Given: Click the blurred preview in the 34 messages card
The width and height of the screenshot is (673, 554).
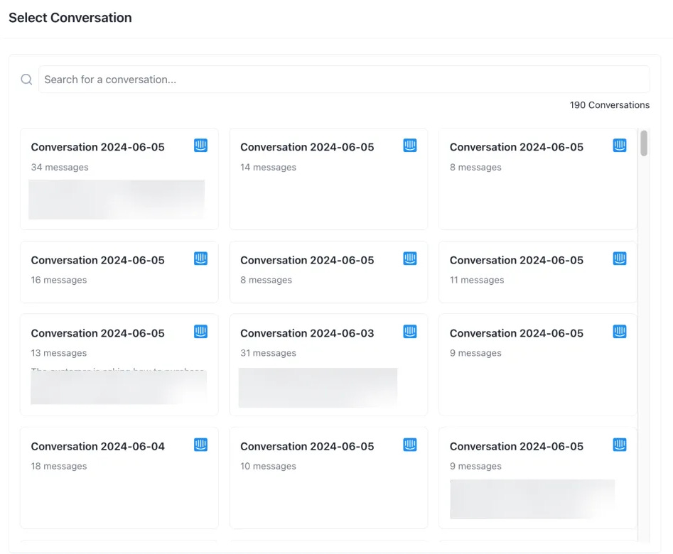Looking at the screenshot, I should pyautogui.click(x=117, y=200).
